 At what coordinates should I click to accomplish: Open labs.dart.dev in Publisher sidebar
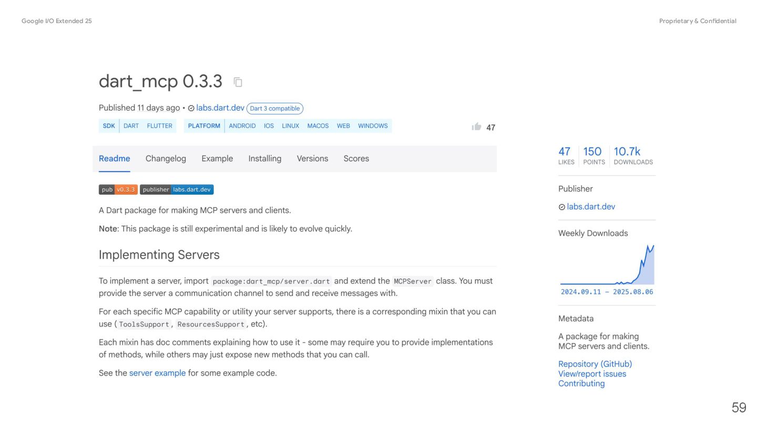click(591, 207)
